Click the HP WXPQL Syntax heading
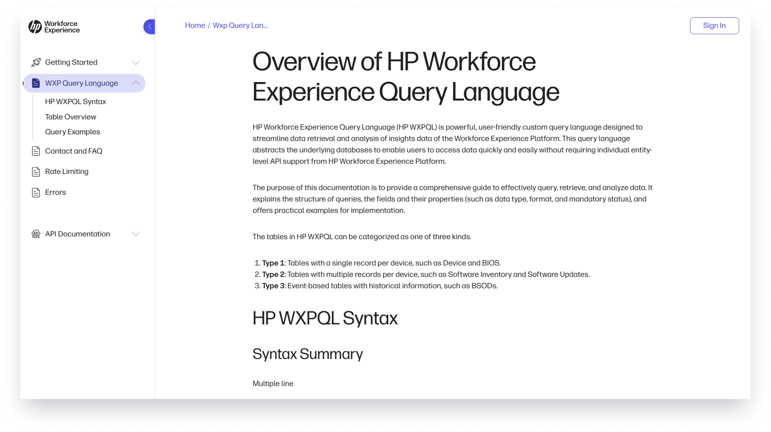This screenshot has height=432, width=771. coord(325,318)
